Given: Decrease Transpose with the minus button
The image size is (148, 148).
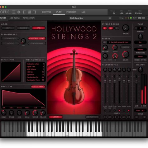Looking at the screenshot, I should pyautogui.click(x=136, y=28).
